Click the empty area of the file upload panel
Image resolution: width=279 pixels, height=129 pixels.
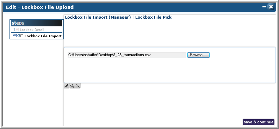coord(169,71)
